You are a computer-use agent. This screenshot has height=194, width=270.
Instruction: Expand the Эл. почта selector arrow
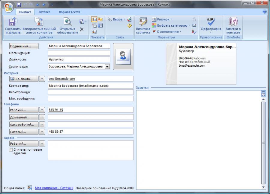click(x=42, y=79)
